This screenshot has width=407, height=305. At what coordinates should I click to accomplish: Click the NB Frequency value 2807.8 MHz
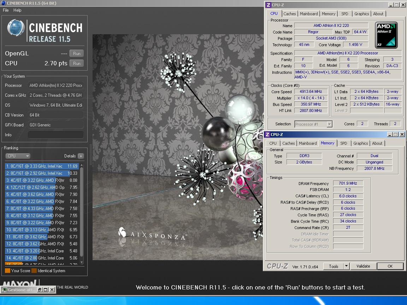(374, 168)
